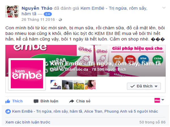Click the thumbs-up Thích icon
The height and width of the screenshot is (127, 170).
8,101
